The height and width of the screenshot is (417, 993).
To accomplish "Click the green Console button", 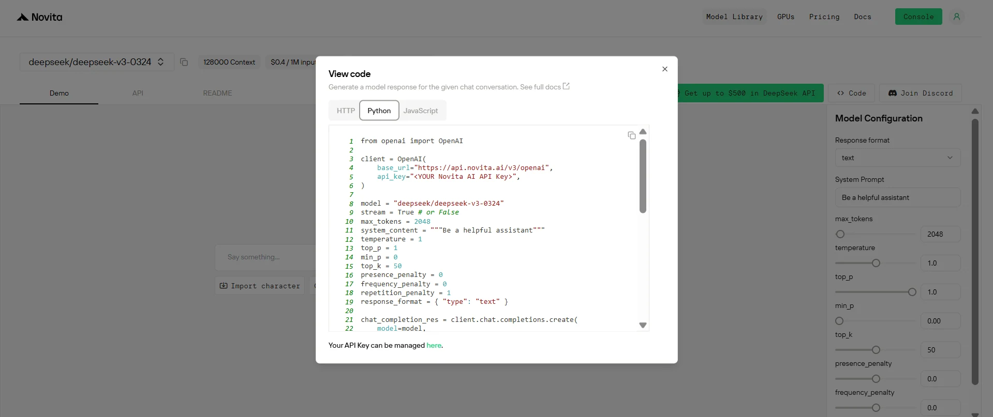I will point(918,17).
